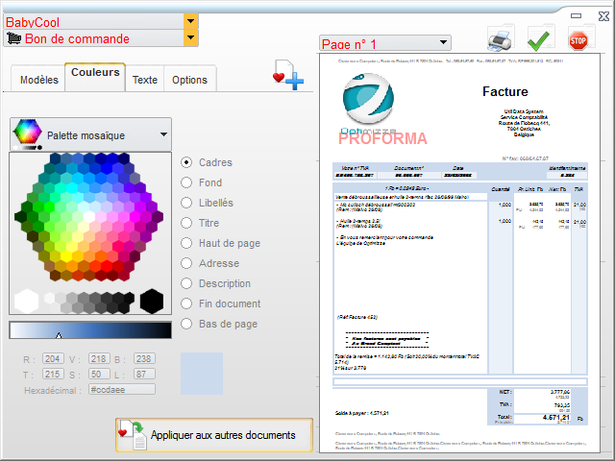Select the Fin document radio button

(x=187, y=304)
